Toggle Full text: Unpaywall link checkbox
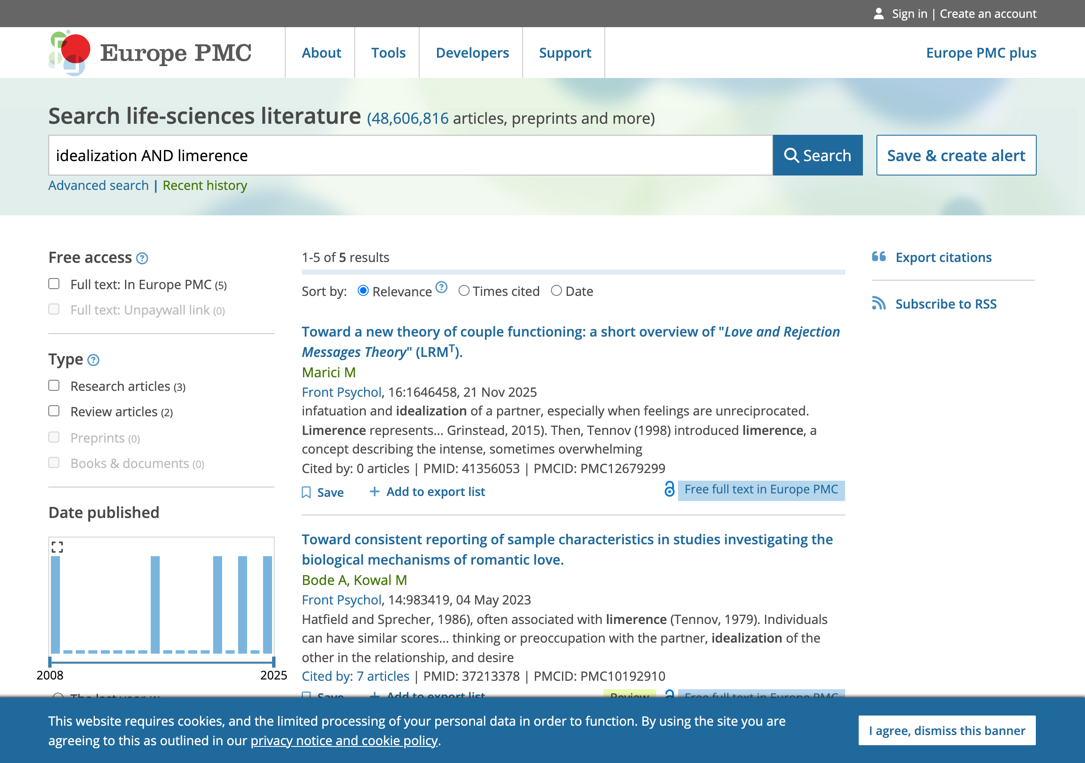This screenshot has width=1085, height=763. click(x=54, y=309)
